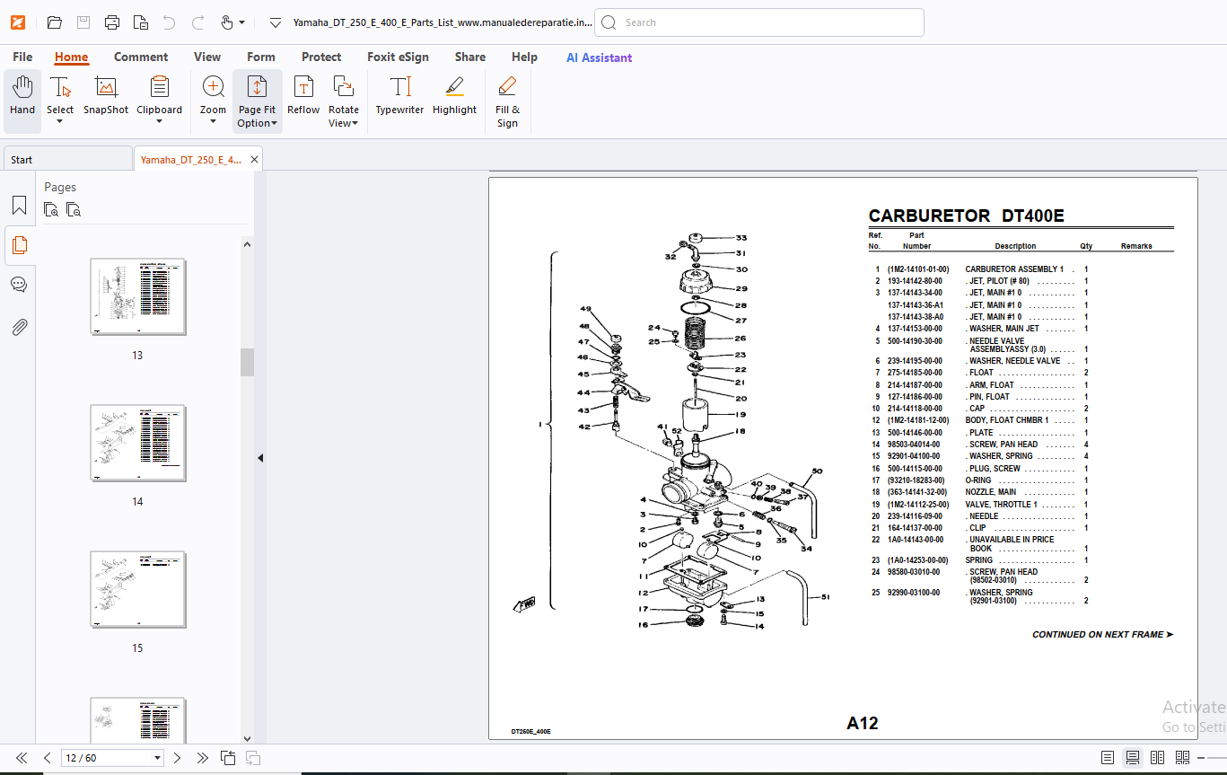1227x775 pixels.
Task: Open the Bookmarks side panel
Action: tap(19, 206)
